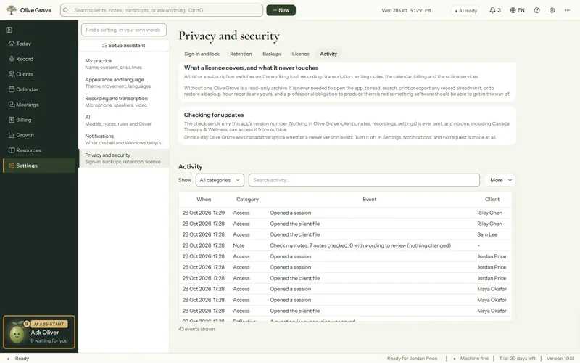Click Jordan Price Opened the client file row
Image resolution: width=580 pixels, height=363 pixels.
click(345, 278)
